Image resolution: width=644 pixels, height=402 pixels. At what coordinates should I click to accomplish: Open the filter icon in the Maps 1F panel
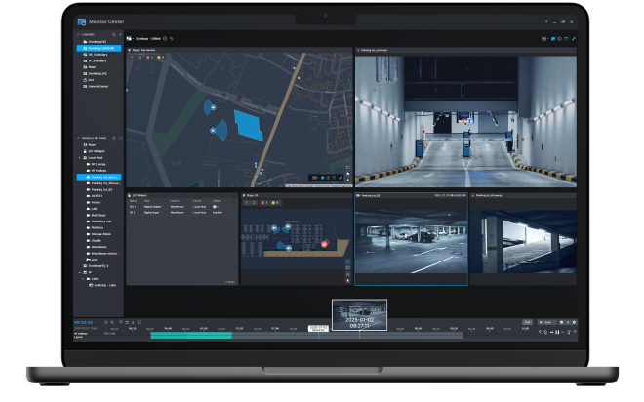tap(247, 203)
